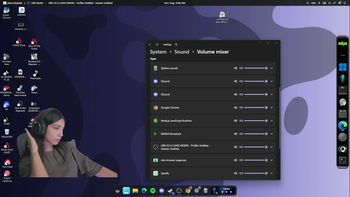This screenshot has width=350, height=197.
Task: Select the AJAZZ Driver desktop icon
Action: tap(19, 42)
